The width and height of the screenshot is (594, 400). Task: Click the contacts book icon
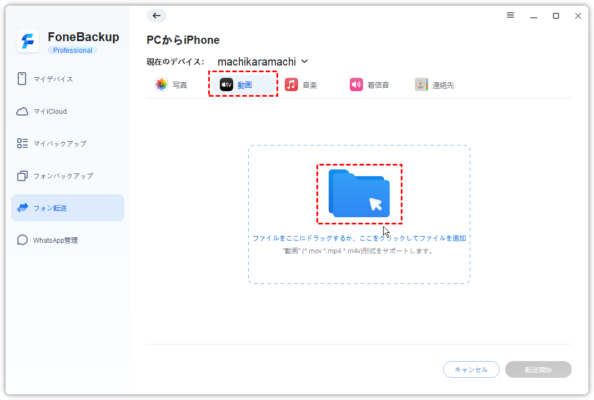[x=421, y=84]
